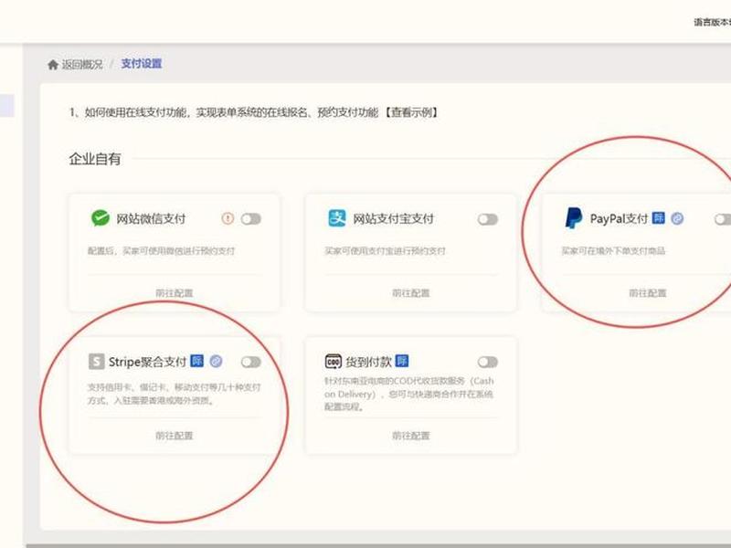Click the PayPal支付 title text

(619, 218)
